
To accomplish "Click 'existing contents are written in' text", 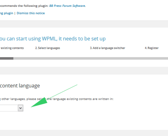I will pos(90,99).
